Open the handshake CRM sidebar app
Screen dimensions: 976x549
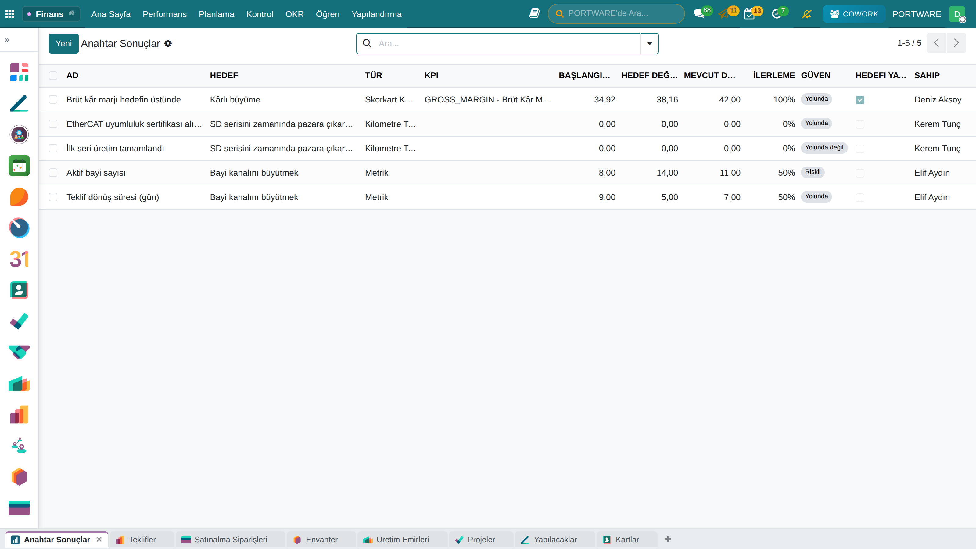tap(19, 352)
